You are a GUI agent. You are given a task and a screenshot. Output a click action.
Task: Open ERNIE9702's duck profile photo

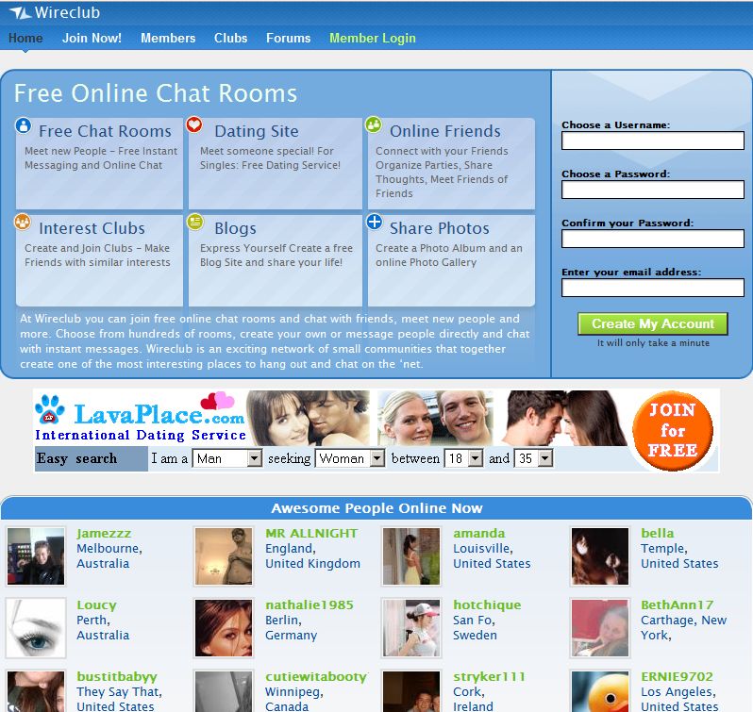coord(600,691)
